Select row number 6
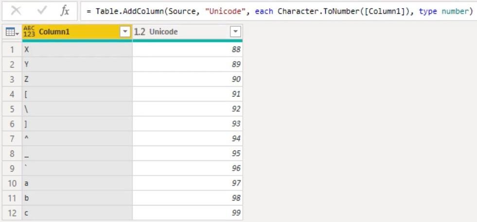 coord(12,124)
